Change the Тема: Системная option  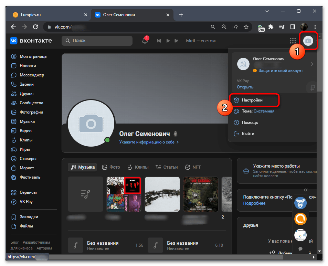point(254,111)
